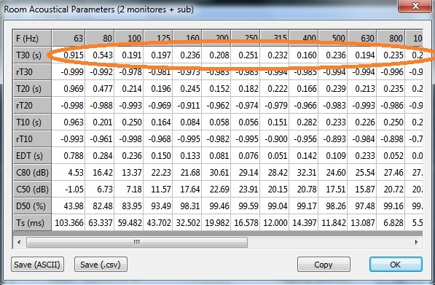This screenshot has width=435, height=285.
Task: Select the rT20 row header
Action: 32,105
